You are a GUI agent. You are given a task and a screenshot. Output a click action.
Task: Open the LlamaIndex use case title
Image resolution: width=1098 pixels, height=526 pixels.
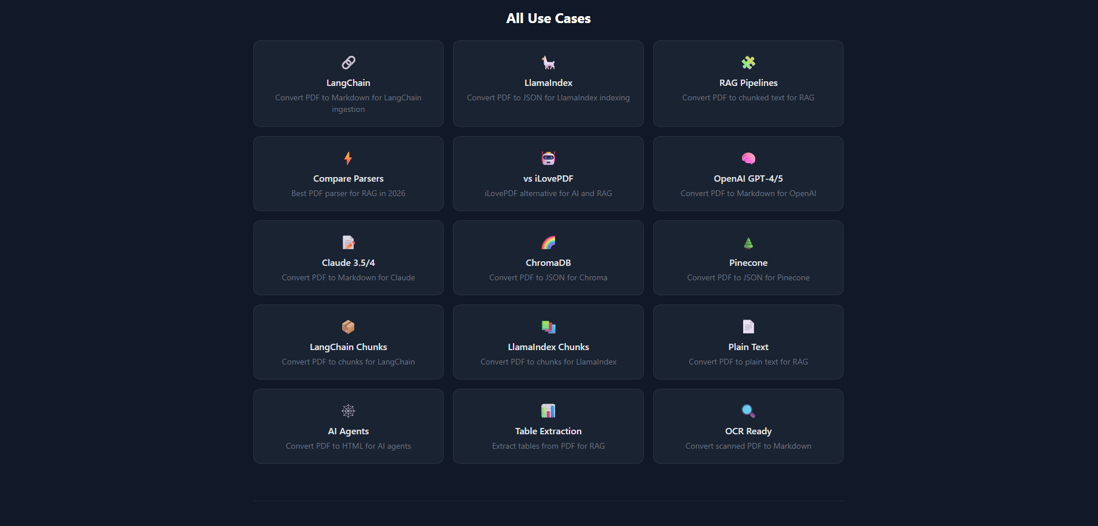tap(548, 83)
